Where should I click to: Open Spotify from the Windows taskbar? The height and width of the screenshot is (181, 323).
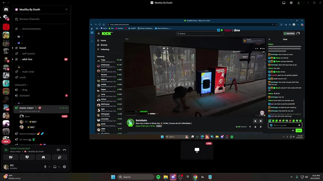click(158, 177)
